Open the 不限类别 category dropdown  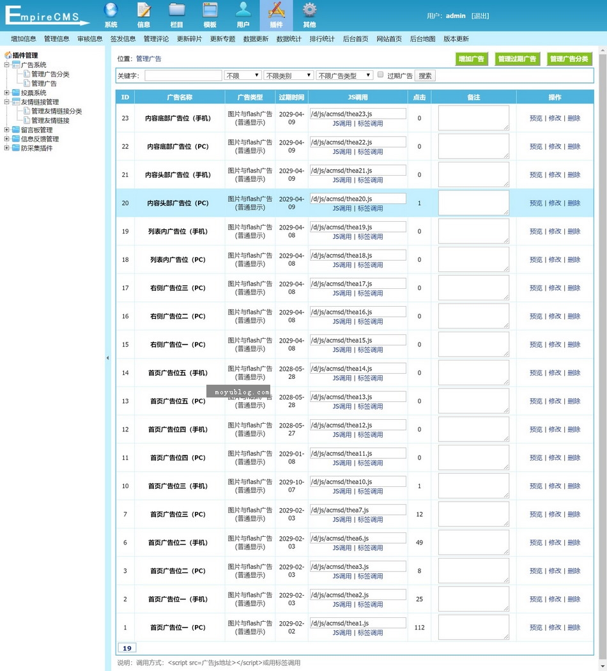[288, 76]
